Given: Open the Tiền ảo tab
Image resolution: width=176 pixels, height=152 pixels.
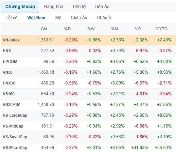Looking at the screenshot, I should pyautogui.click(x=102, y=7).
